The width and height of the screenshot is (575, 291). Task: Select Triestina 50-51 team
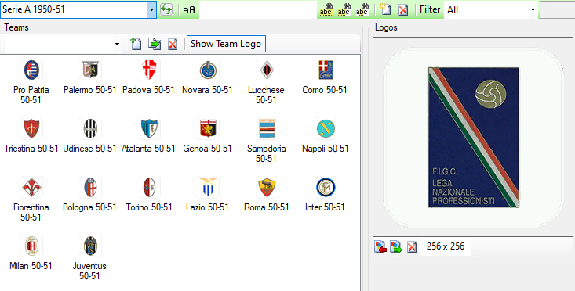click(x=31, y=136)
